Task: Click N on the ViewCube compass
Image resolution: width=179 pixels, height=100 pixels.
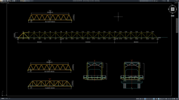Action: click(173, 5)
